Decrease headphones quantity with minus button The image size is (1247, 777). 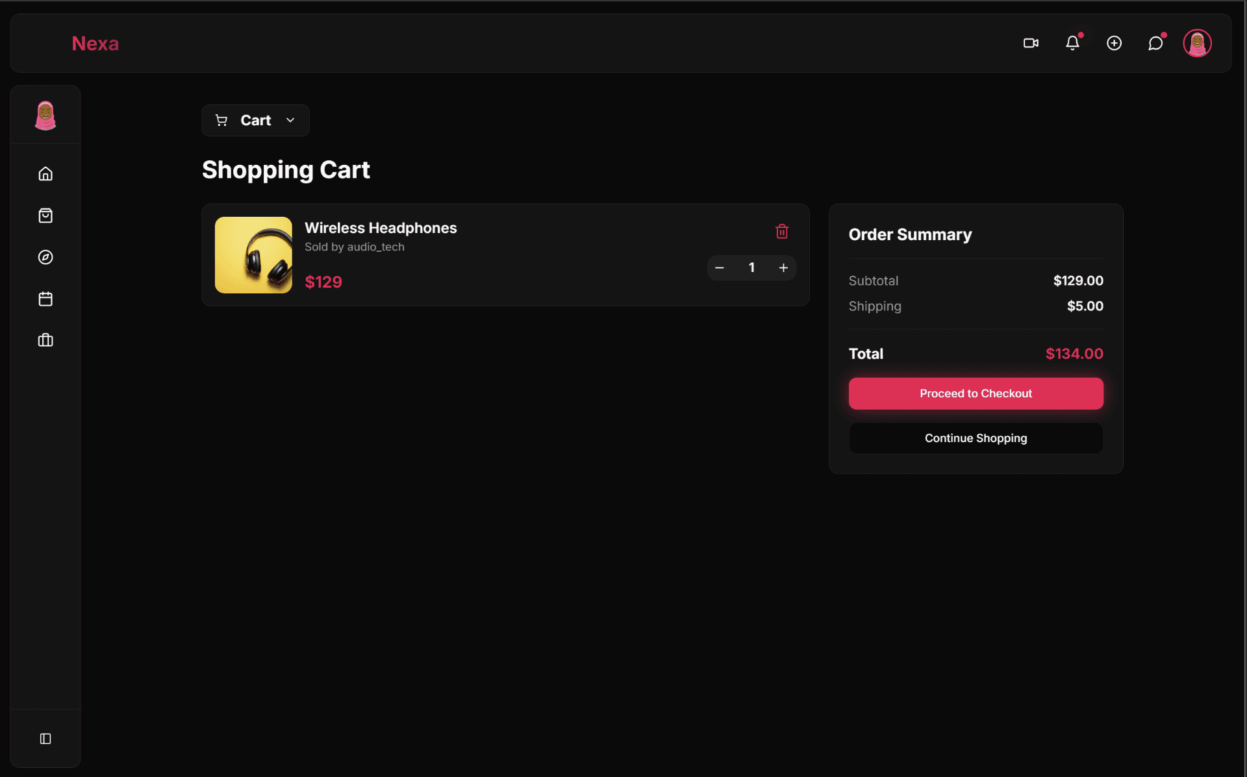point(720,267)
